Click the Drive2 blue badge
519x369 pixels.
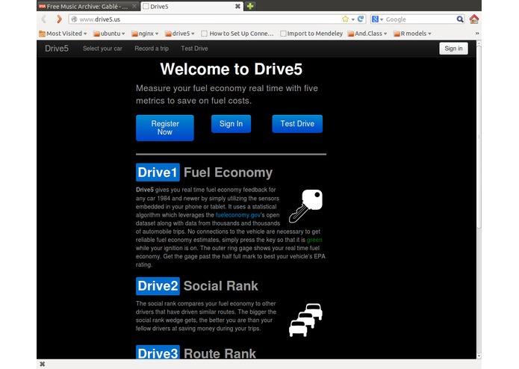click(158, 286)
